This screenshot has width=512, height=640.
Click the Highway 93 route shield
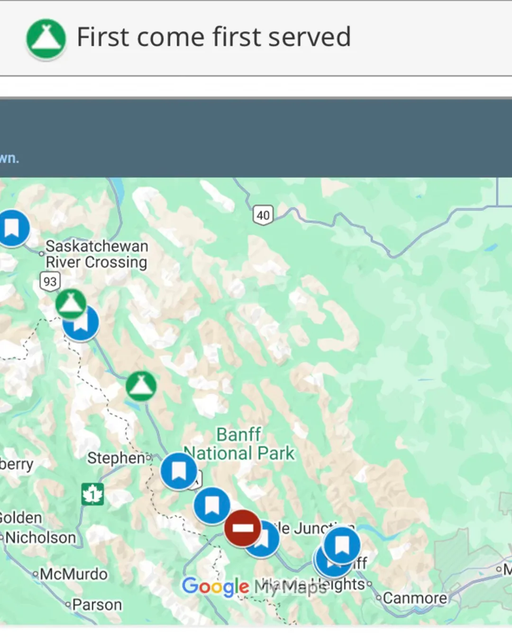click(x=50, y=281)
